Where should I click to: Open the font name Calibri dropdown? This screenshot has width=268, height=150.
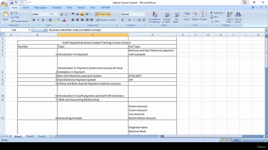pyautogui.click(x=49, y=14)
